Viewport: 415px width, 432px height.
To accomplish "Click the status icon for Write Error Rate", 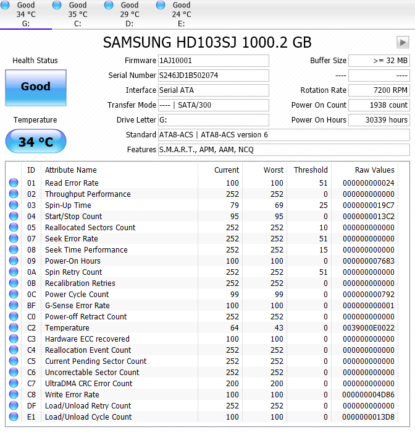I will click(14, 394).
